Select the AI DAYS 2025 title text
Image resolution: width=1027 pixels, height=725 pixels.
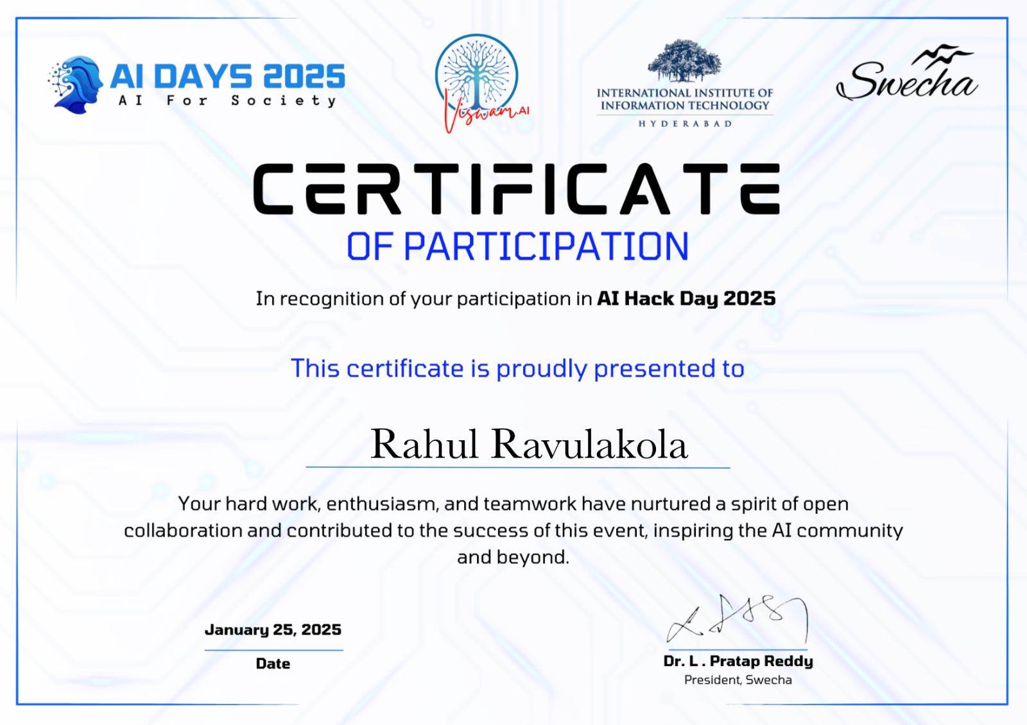point(228,76)
